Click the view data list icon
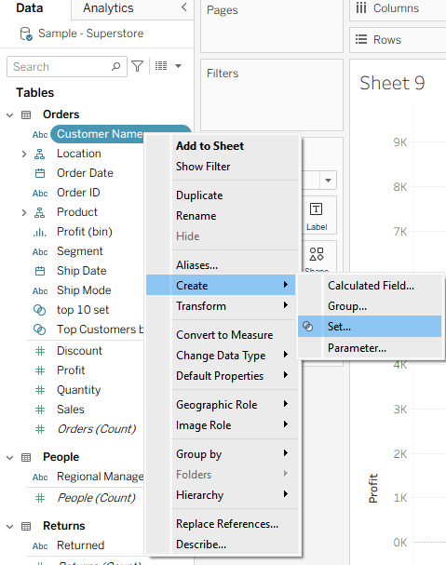Image resolution: width=446 pixels, height=565 pixels. coord(161,66)
